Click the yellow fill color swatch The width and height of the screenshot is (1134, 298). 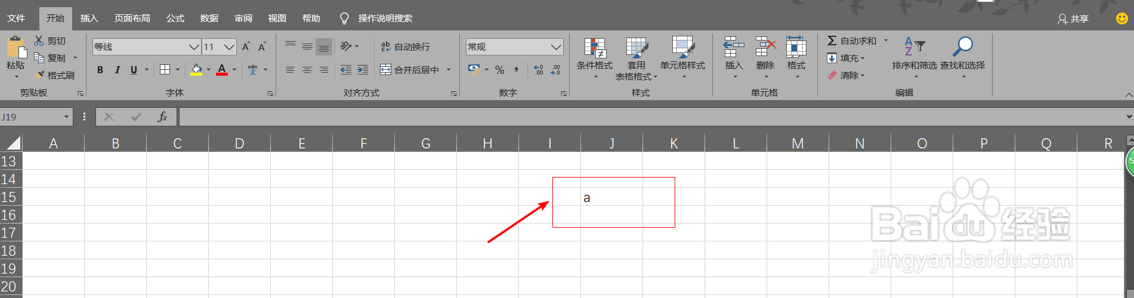[x=196, y=70]
